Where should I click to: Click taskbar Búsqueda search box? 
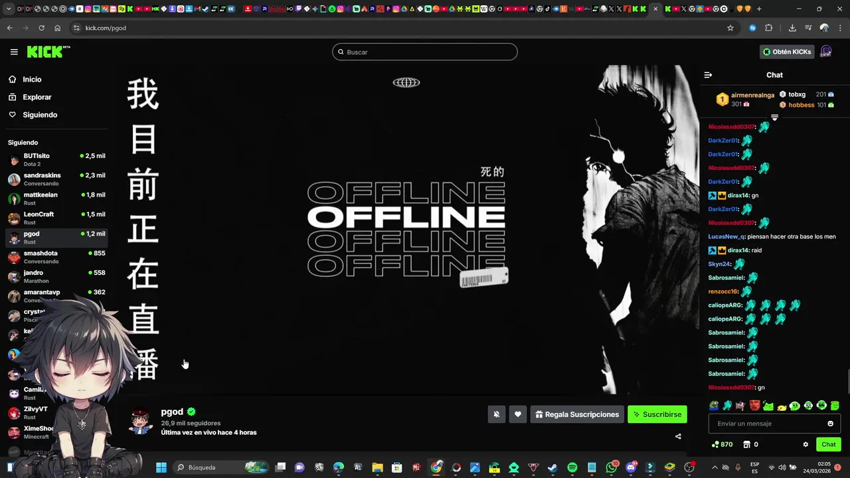(x=220, y=467)
